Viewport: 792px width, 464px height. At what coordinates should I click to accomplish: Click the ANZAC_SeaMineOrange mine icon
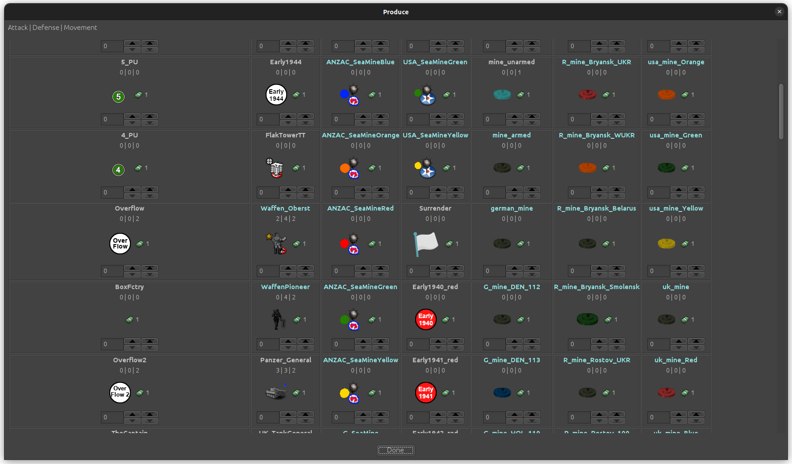[350, 168]
